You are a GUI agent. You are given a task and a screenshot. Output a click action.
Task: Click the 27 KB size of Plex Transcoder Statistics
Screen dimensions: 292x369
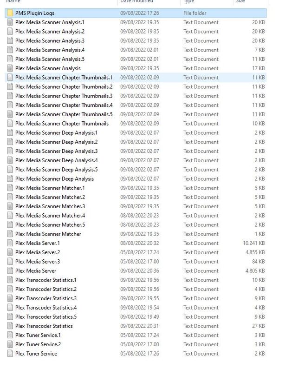pyautogui.click(x=259, y=326)
